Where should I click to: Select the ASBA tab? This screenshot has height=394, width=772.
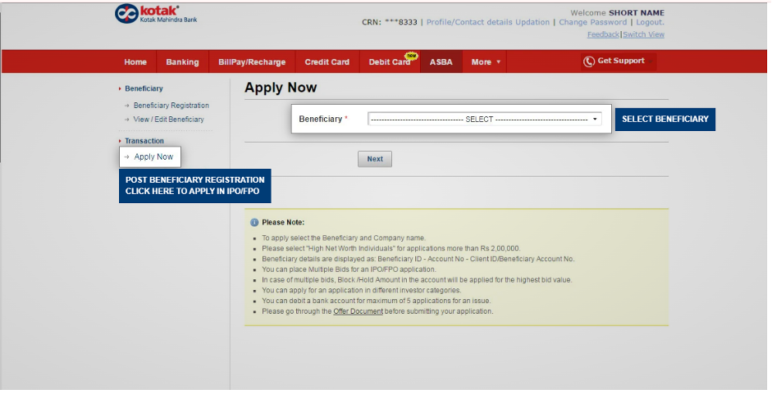441,62
